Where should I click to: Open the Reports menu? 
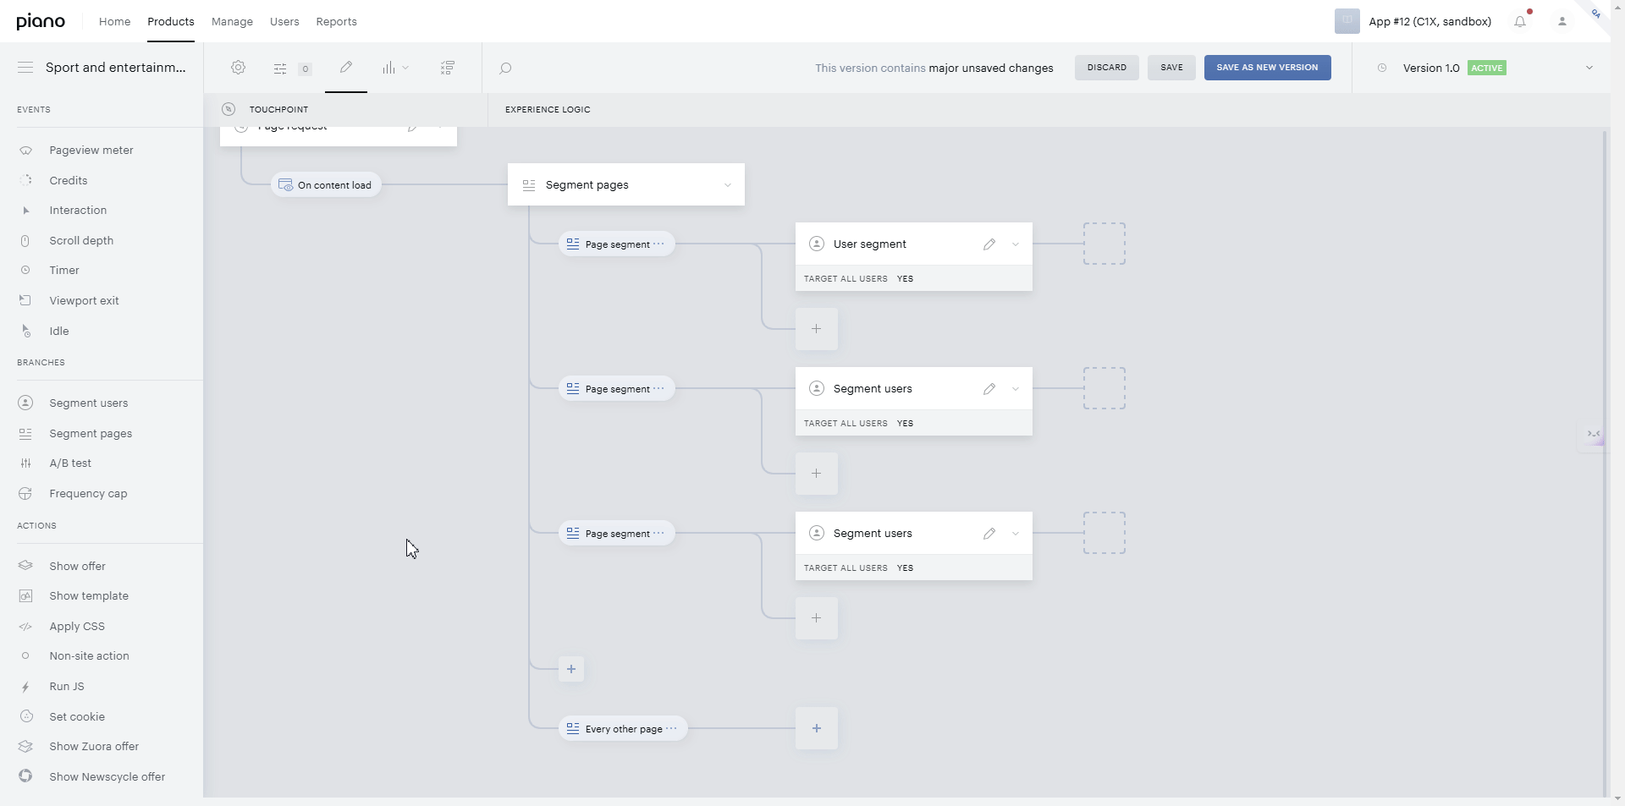336,22
